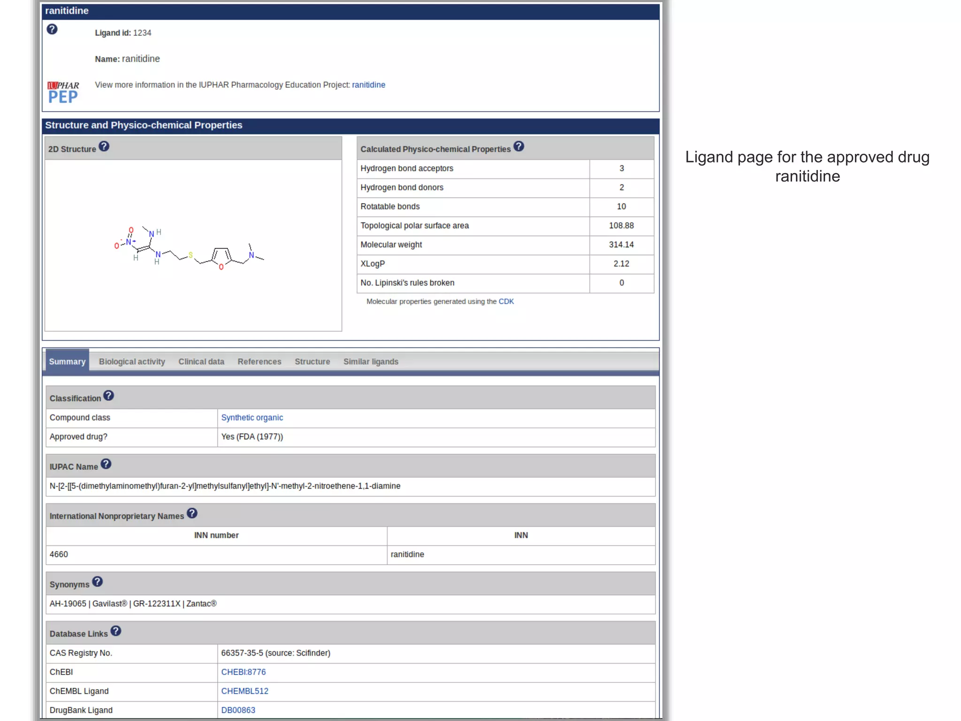Follow the CDK link

(x=506, y=301)
